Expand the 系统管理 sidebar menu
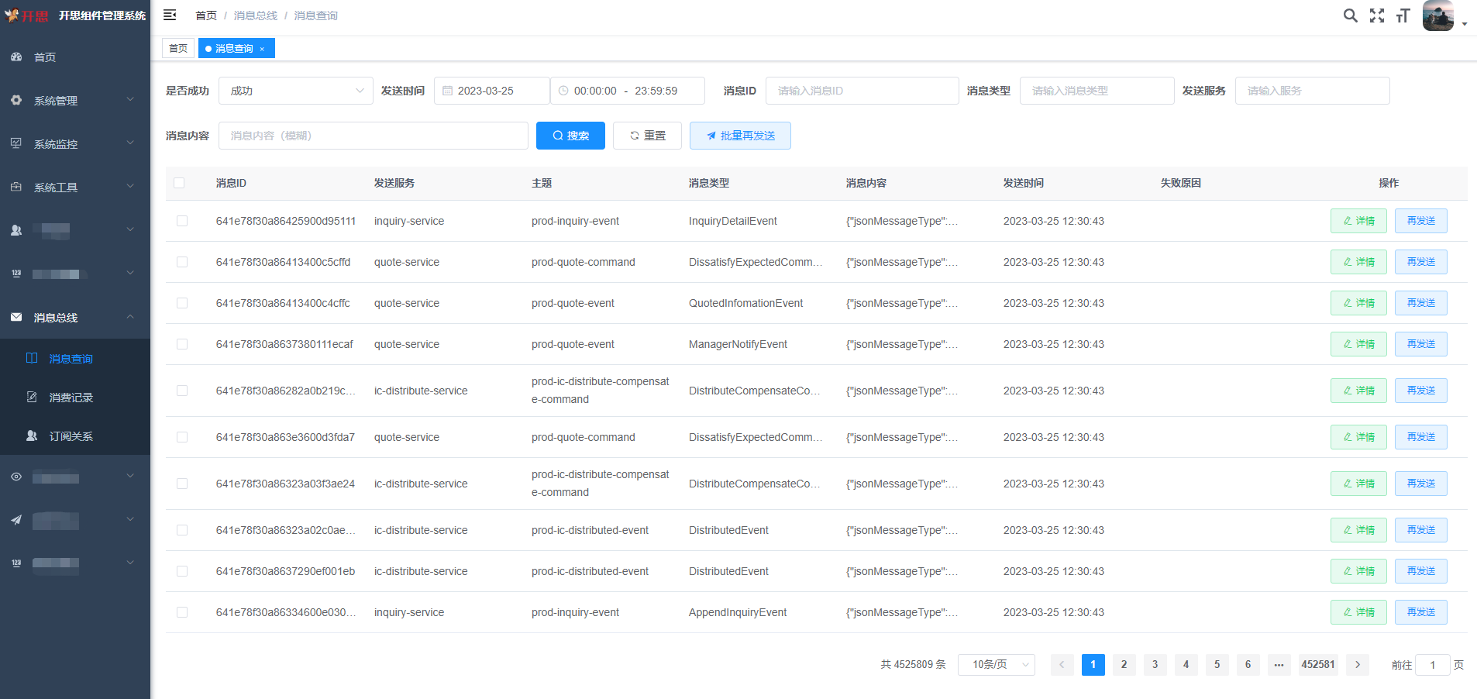Screen dimensions: 1477x699 75,101
